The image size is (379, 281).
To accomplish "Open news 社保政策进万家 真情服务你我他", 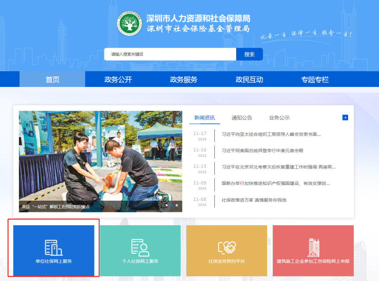I will [x=254, y=200].
